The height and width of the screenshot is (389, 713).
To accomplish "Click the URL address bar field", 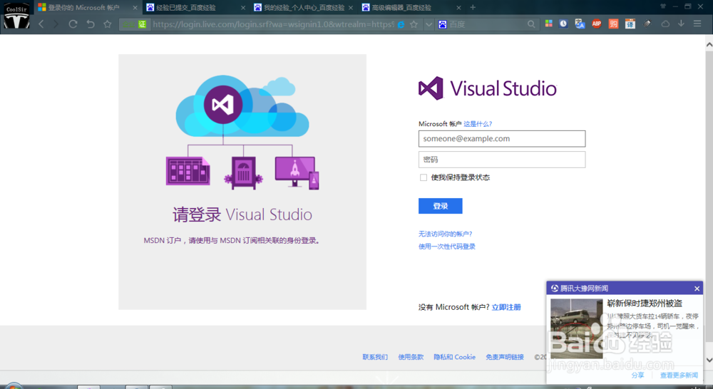I will point(273,24).
